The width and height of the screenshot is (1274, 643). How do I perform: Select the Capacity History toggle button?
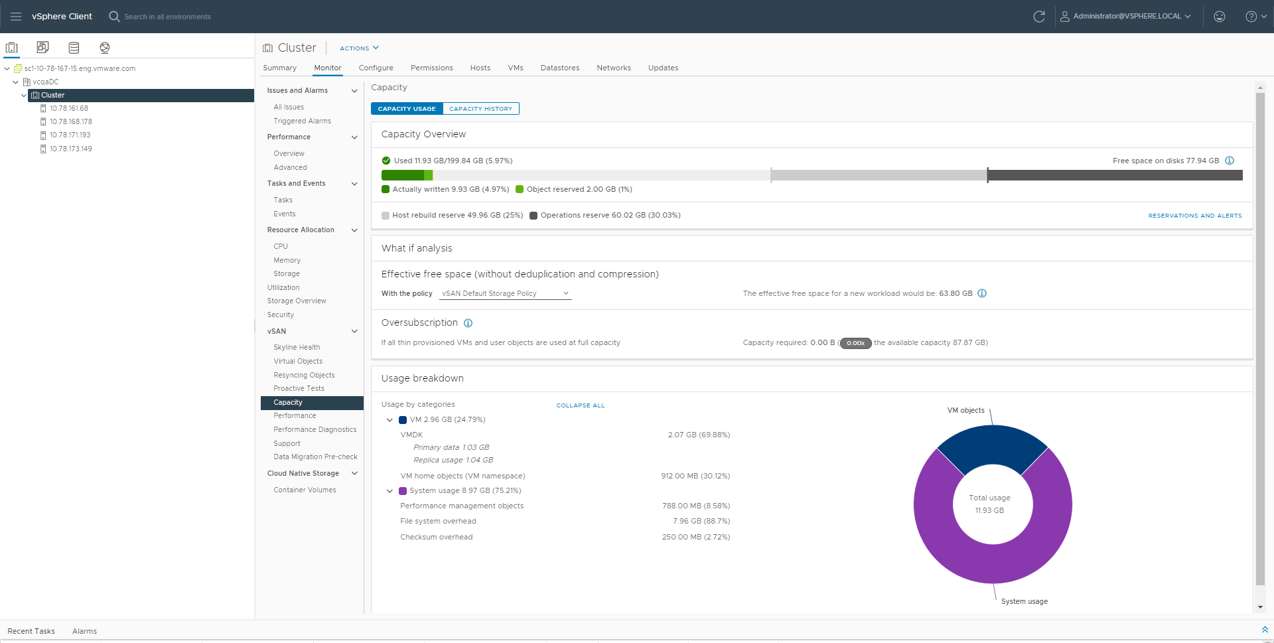point(481,108)
